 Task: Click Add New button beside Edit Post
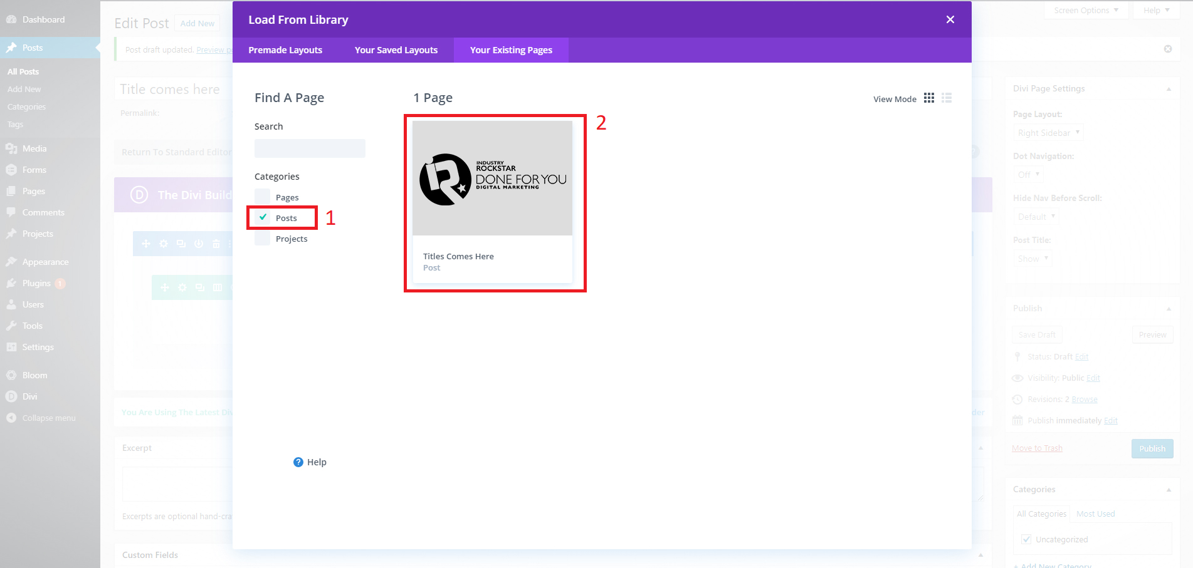point(197,23)
